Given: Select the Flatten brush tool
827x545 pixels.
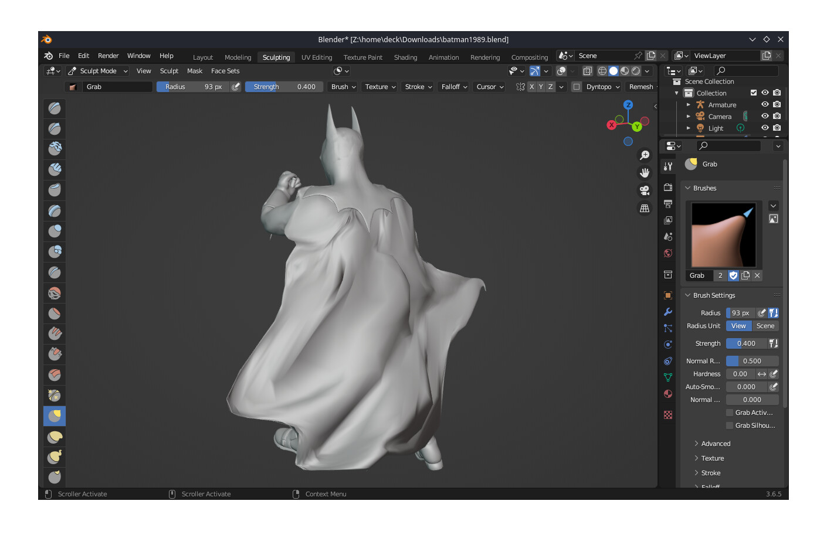Looking at the screenshot, I should tap(55, 313).
